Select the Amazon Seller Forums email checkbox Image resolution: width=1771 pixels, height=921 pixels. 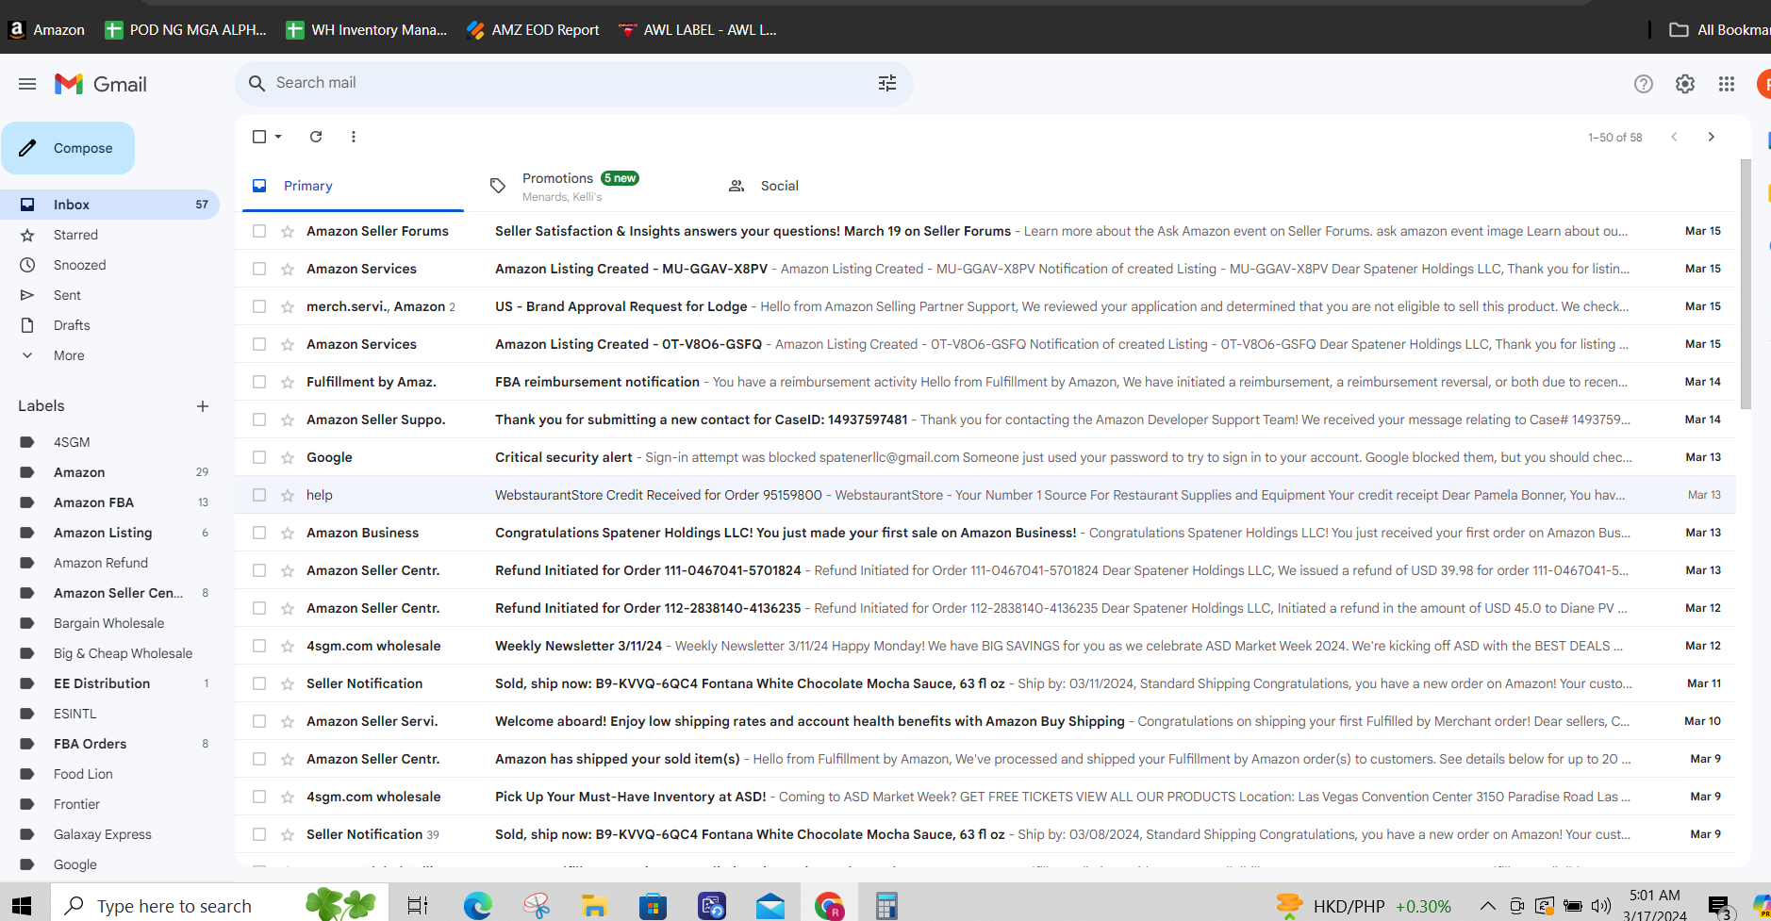(x=259, y=231)
